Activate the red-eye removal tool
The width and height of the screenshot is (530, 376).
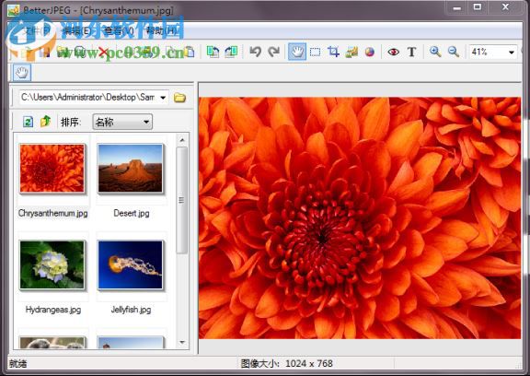(394, 53)
